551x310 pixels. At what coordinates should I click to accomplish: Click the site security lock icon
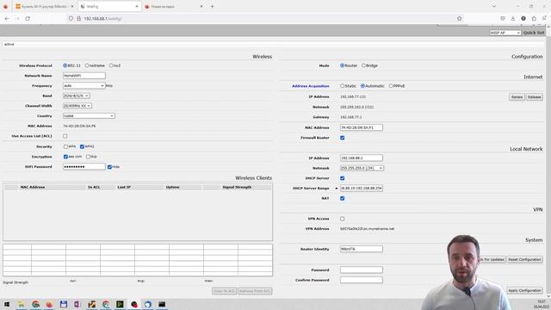click(x=78, y=18)
